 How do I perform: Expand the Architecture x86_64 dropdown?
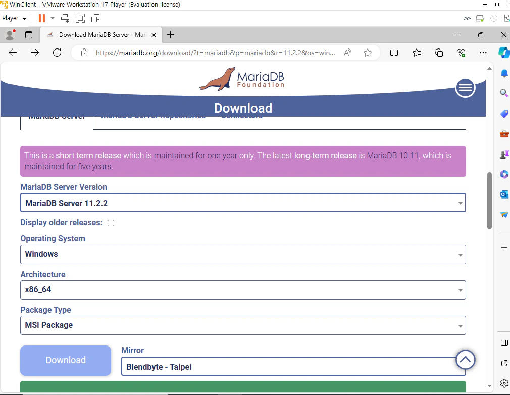coord(243,289)
